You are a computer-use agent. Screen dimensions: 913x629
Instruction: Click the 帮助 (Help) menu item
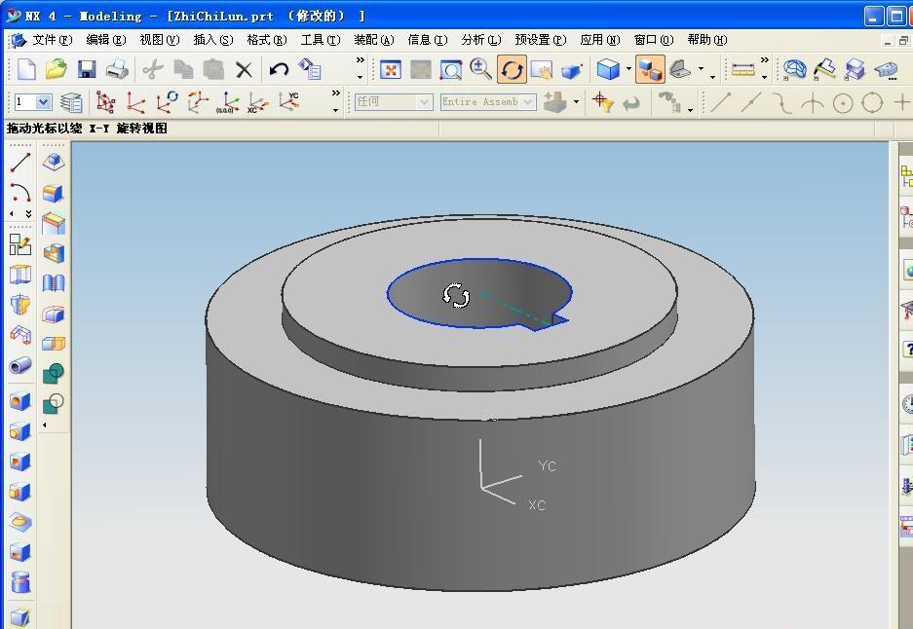[x=706, y=40]
